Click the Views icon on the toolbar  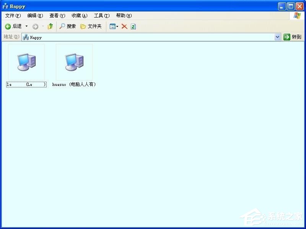click(x=113, y=26)
